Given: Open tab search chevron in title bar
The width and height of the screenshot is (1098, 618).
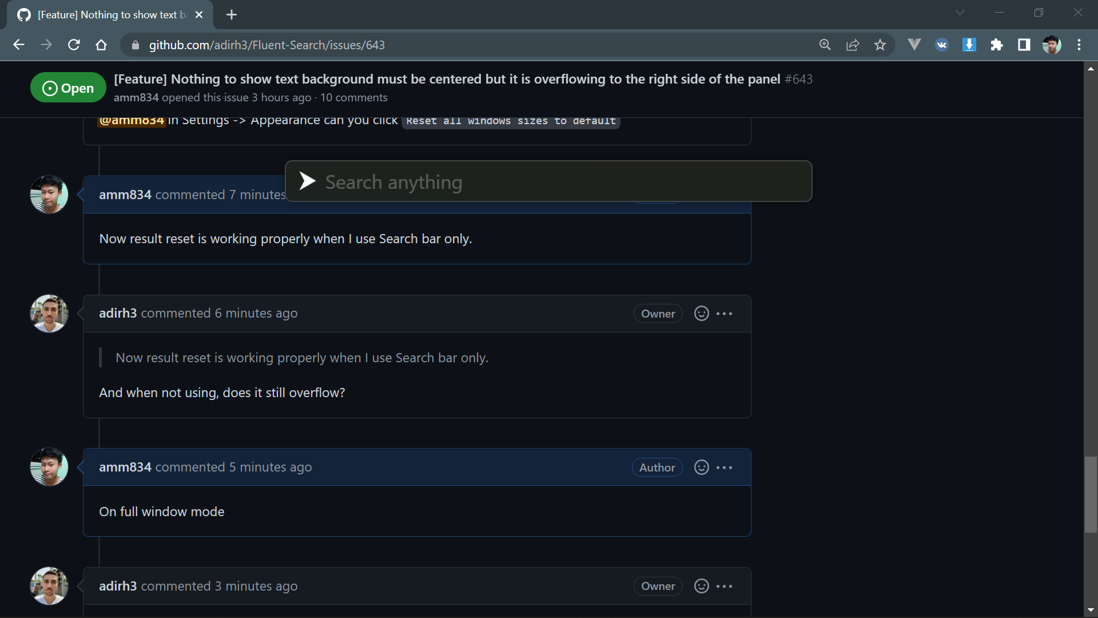Looking at the screenshot, I should tap(960, 13).
